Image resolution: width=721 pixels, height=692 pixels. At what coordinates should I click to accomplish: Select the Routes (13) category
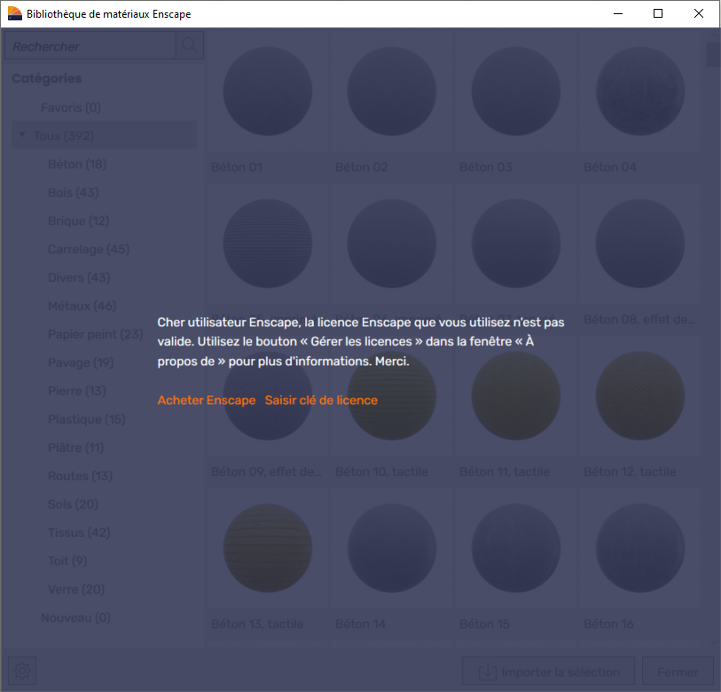click(x=80, y=476)
